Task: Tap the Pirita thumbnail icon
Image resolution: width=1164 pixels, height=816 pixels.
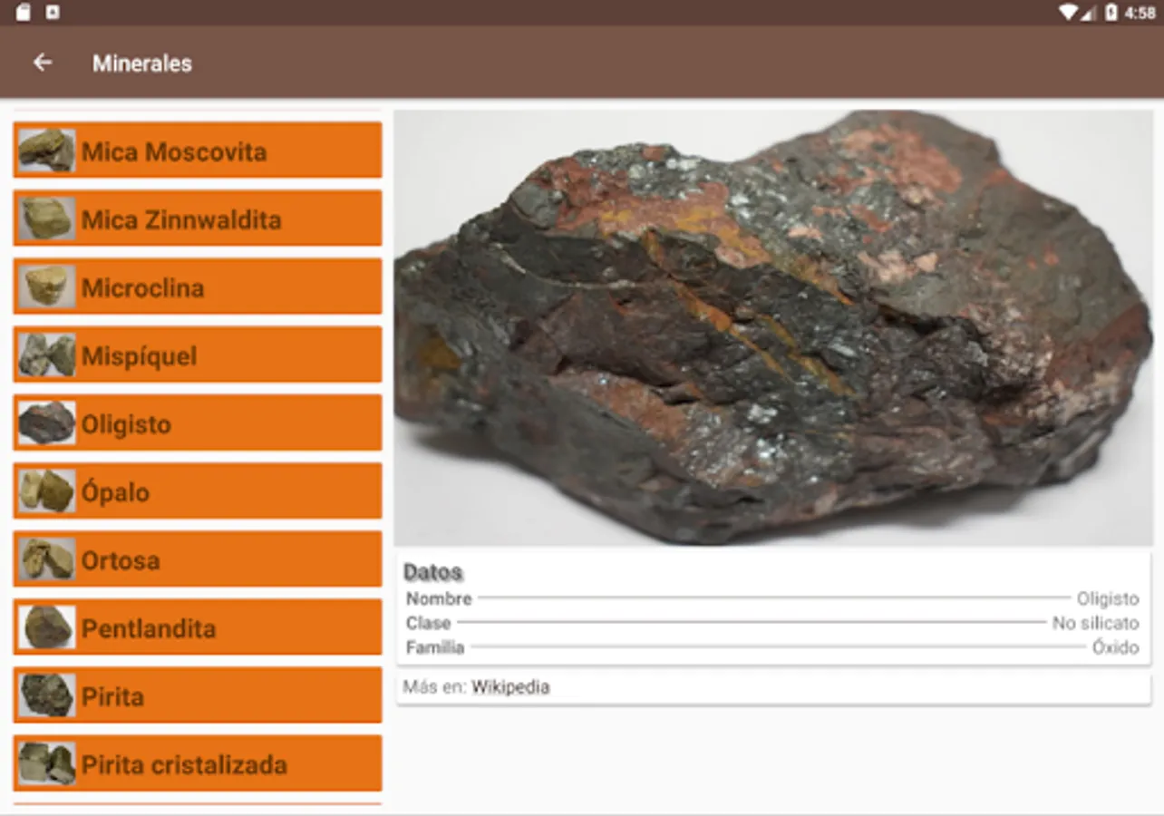Action: (x=47, y=695)
